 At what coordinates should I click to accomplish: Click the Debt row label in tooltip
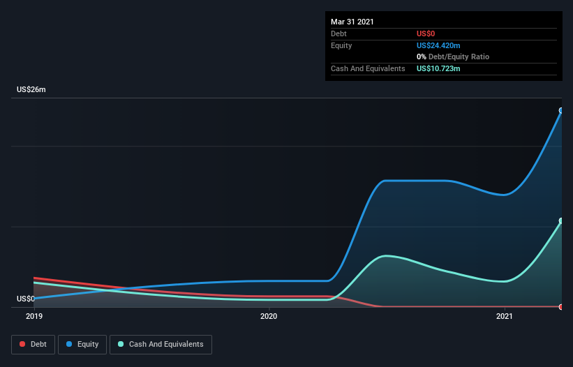338,33
